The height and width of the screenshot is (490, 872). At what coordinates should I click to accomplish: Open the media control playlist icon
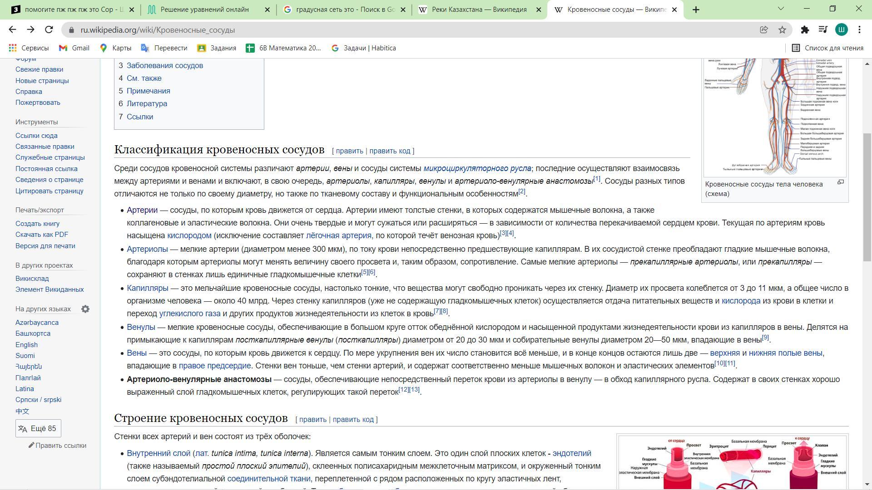823,30
